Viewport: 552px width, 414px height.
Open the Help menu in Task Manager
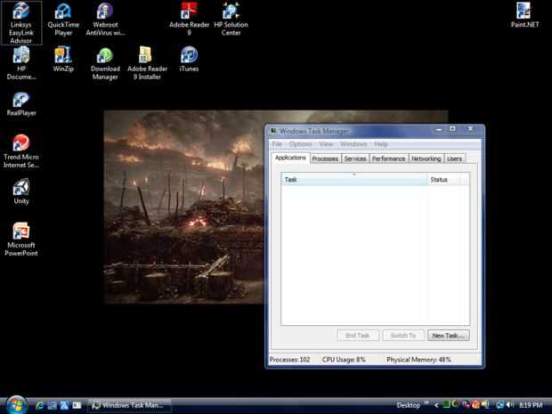(380, 144)
